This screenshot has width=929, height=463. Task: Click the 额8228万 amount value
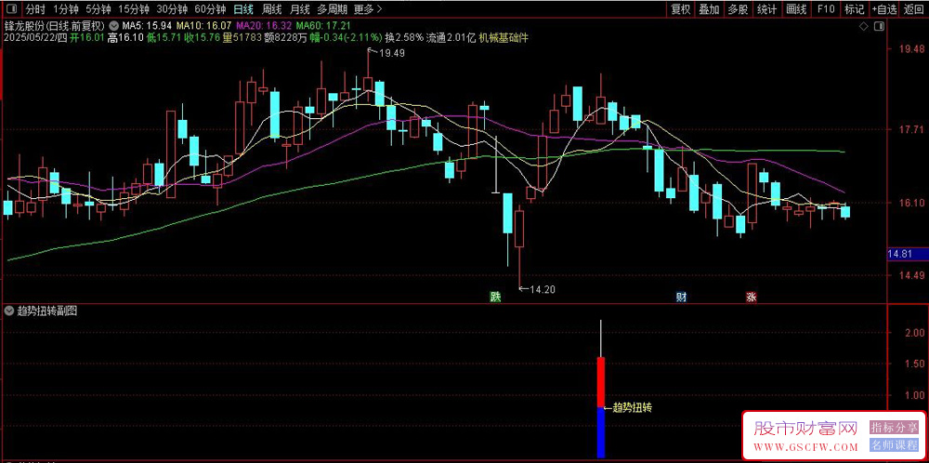(286, 37)
